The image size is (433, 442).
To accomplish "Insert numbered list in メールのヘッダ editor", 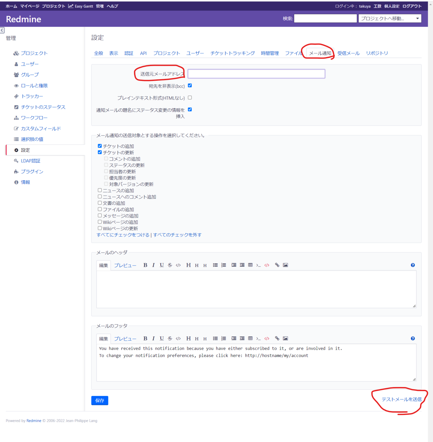I will [223, 265].
